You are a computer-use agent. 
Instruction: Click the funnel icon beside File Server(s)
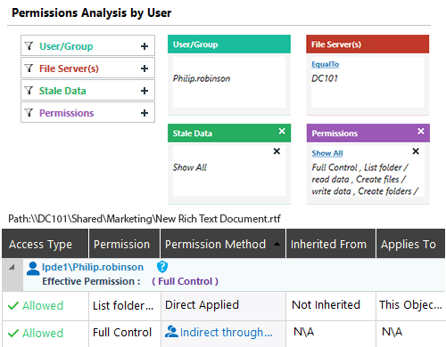29,69
